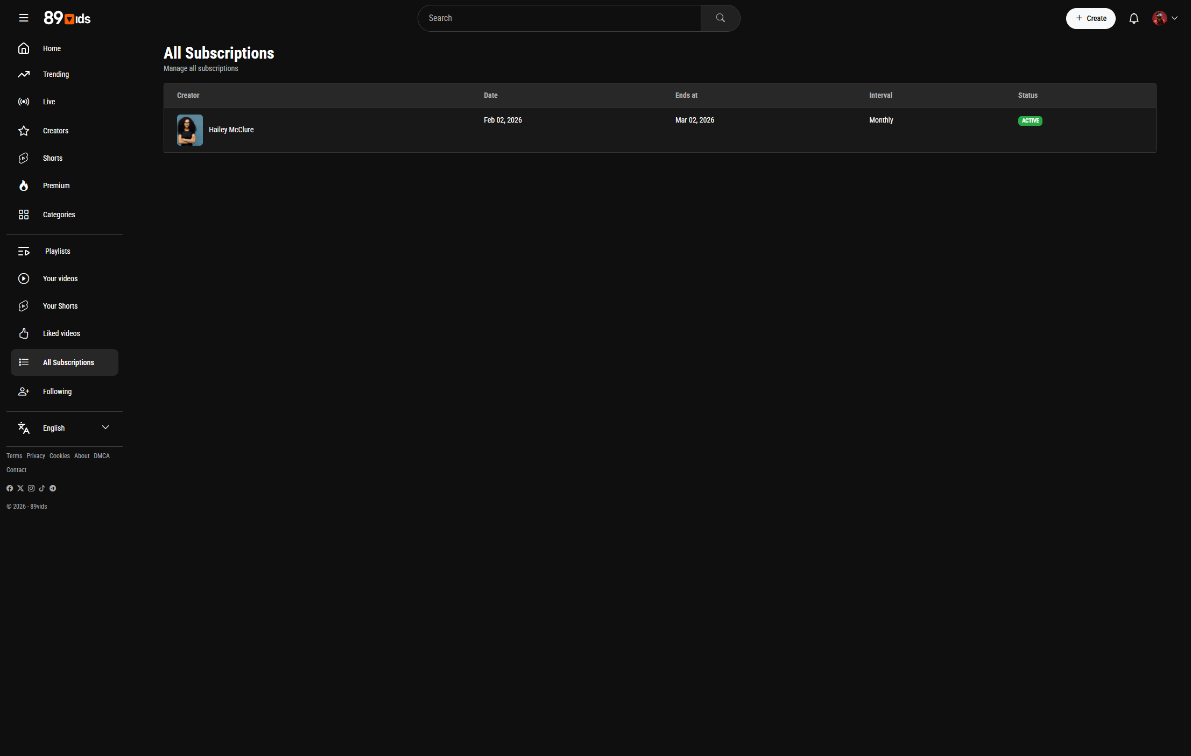Go to the Following page
The image size is (1191, 756).
pyautogui.click(x=57, y=391)
